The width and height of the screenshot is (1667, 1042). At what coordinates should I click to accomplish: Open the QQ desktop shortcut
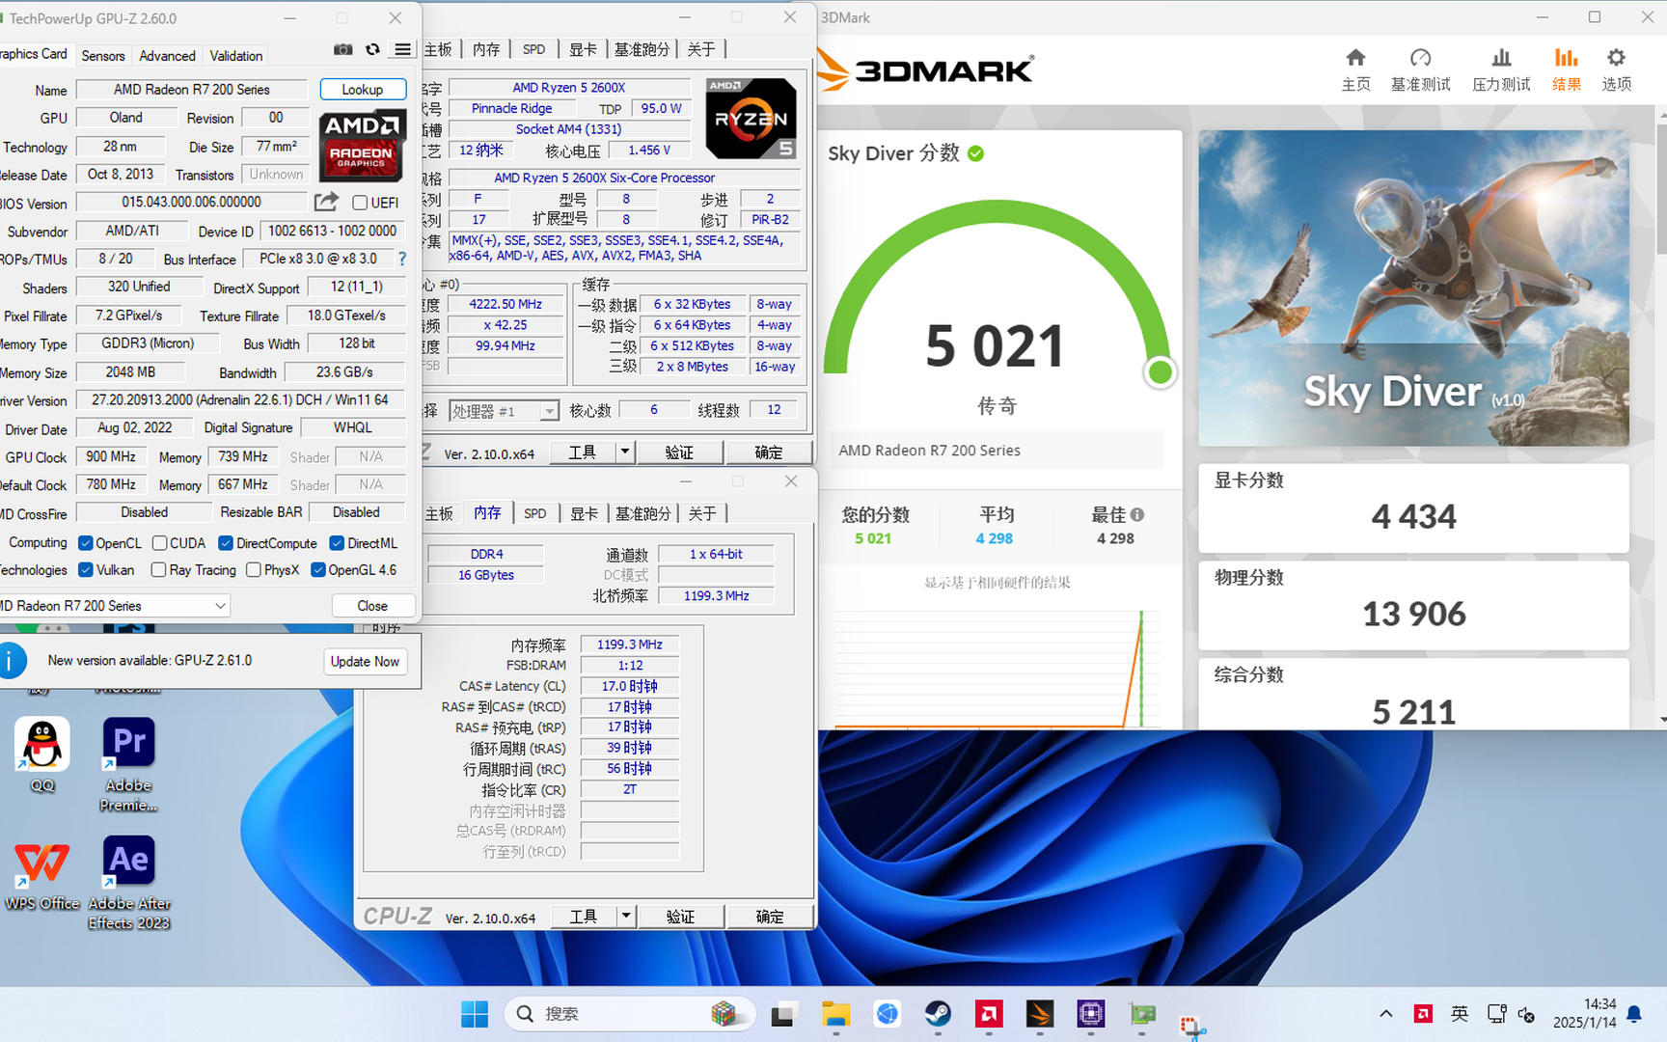[x=42, y=755]
